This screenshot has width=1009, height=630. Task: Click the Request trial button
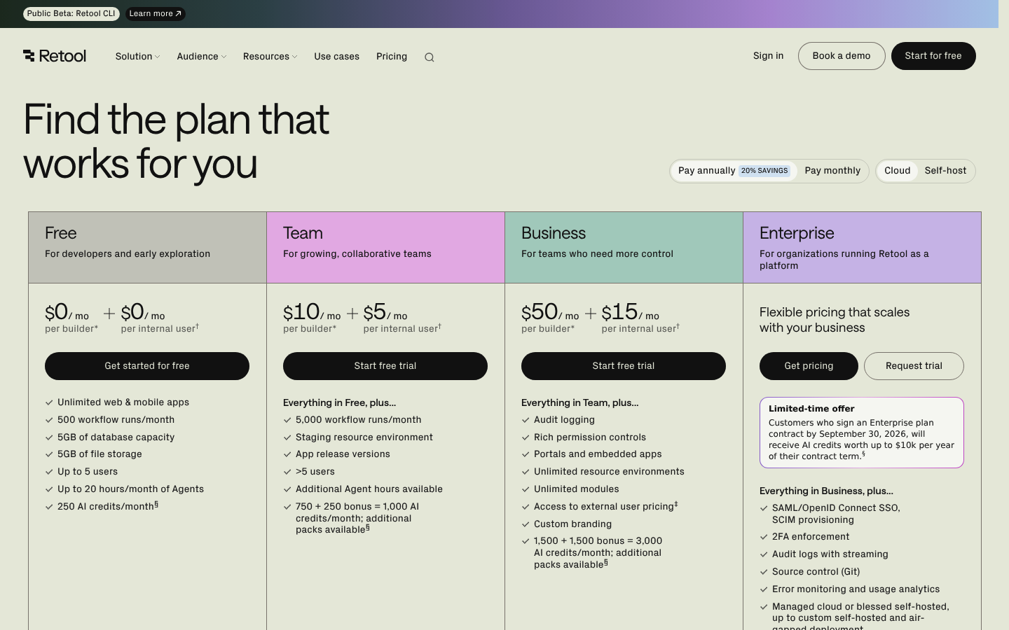tap(914, 366)
